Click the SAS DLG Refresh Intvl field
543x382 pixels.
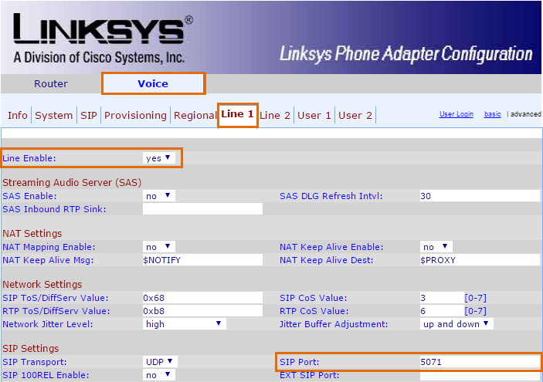click(x=480, y=196)
